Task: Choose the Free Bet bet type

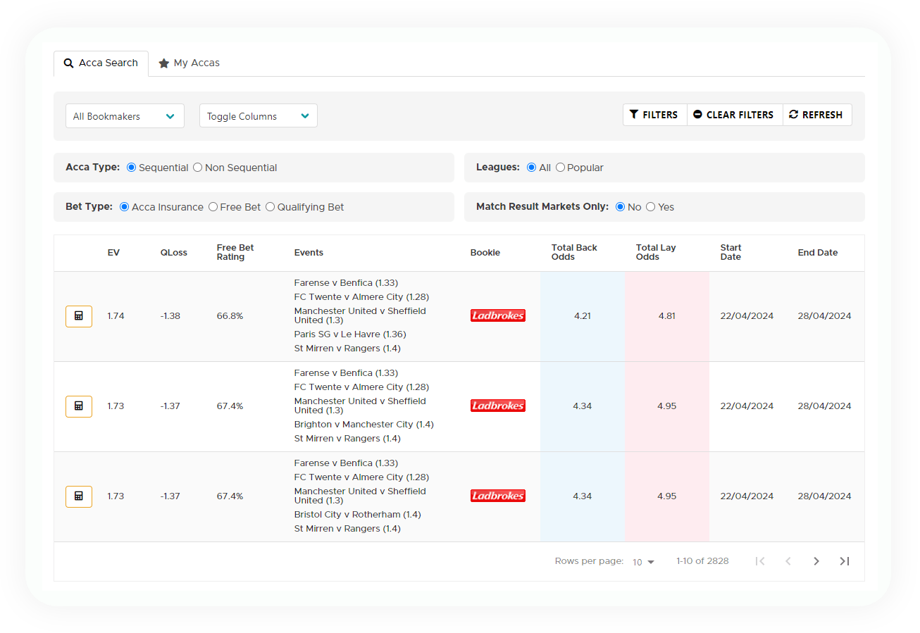Action: [213, 207]
